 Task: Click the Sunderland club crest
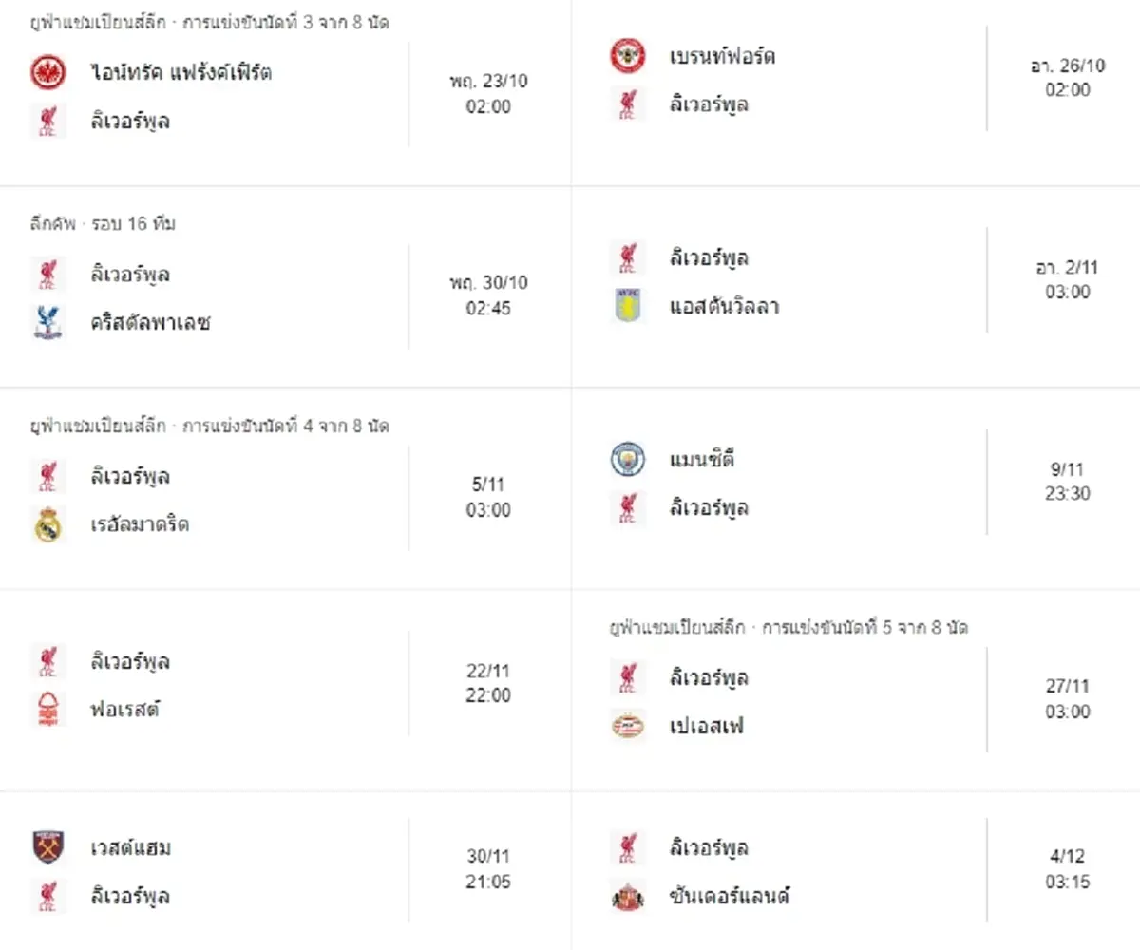[x=628, y=896]
